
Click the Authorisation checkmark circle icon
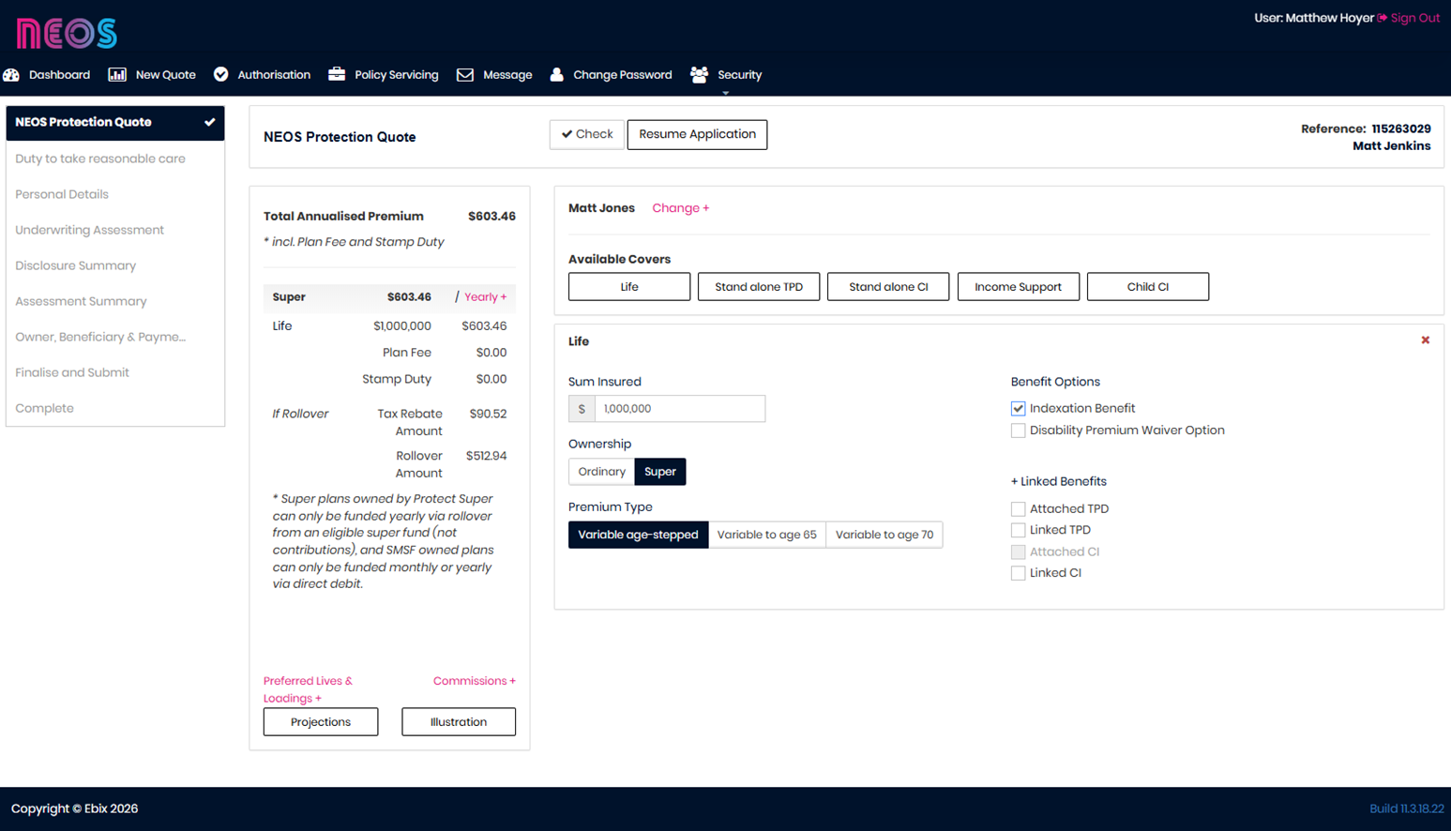click(x=221, y=75)
